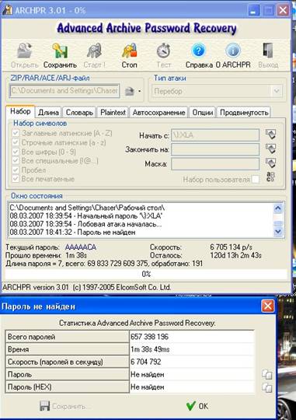Stop the attack with Стоп icon
This screenshot has height=420, width=296.
pos(129,51)
